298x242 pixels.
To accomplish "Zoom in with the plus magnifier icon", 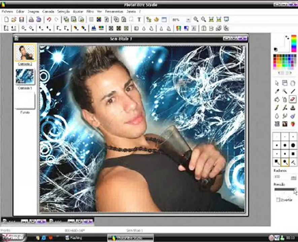I will point(196,19).
